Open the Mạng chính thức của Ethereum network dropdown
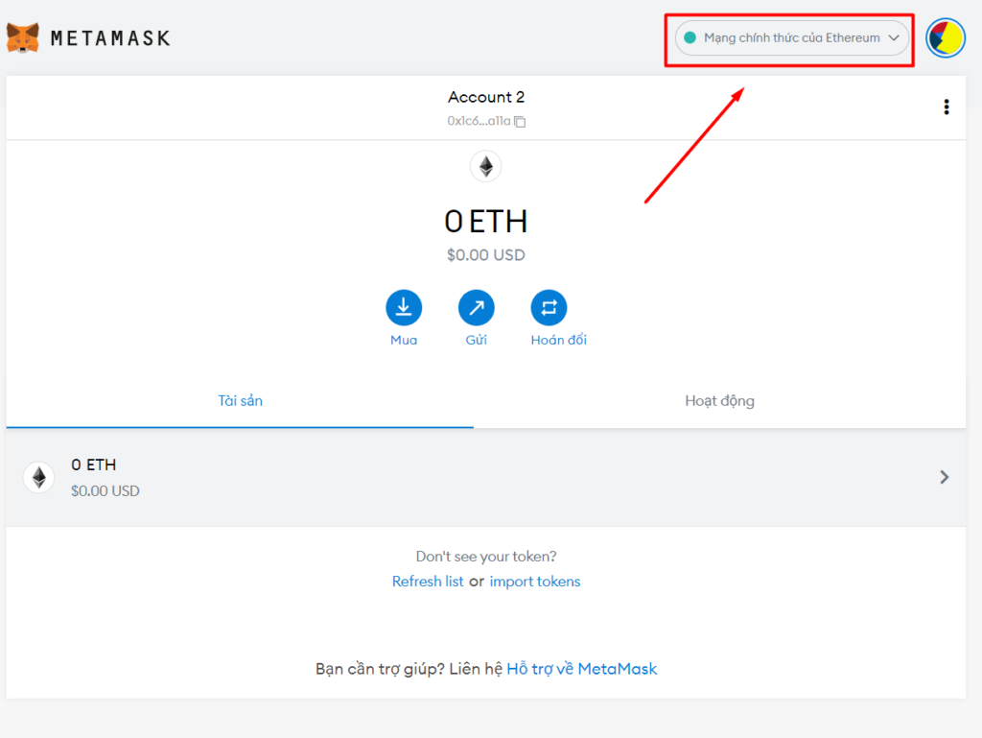982x738 pixels. coord(788,37)
